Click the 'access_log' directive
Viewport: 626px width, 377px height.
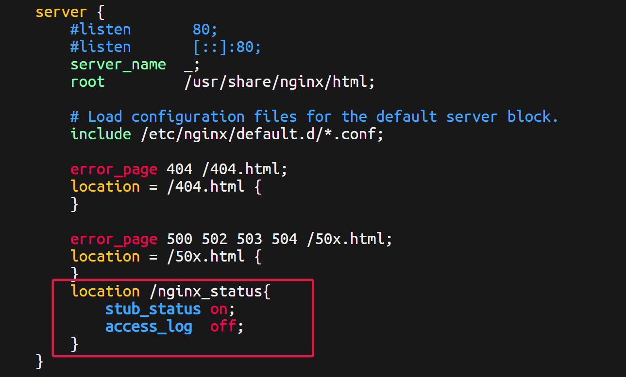click(x=149, y=327)
